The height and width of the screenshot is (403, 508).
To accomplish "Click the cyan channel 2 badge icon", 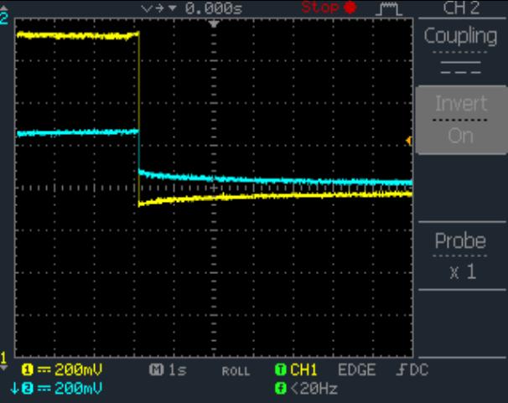I will pyautogui.click(x=28, y=388).
